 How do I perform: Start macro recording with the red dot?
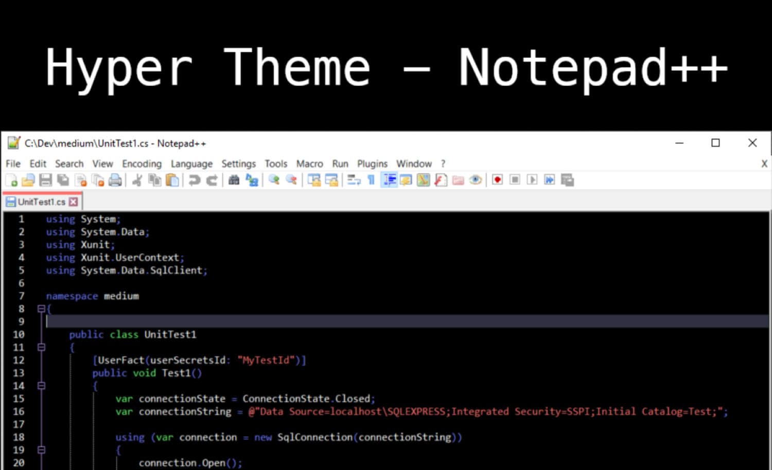click(497, 180)
